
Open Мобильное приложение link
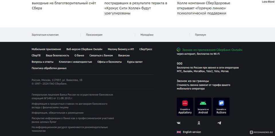tap(46, 49)
